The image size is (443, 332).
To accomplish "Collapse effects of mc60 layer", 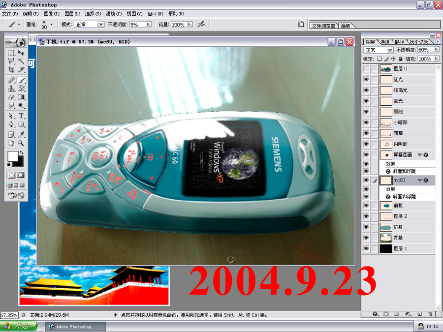I will coord(419,180).
